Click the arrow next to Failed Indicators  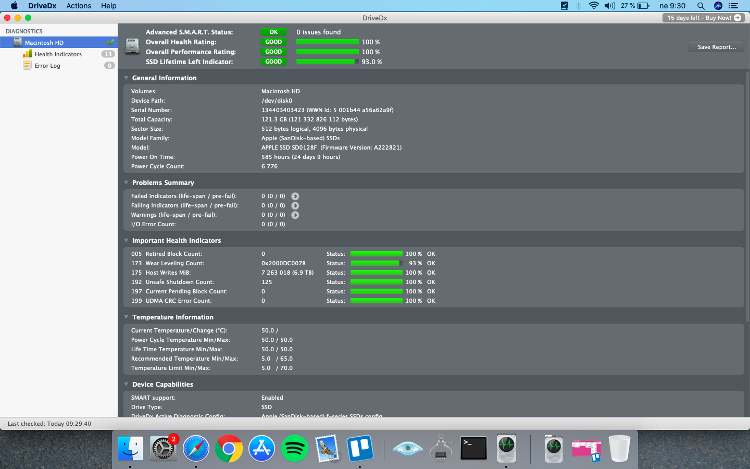point(295,196)
